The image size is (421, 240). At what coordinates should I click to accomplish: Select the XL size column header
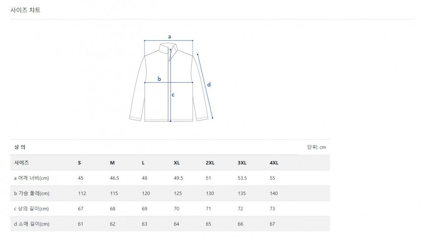176,163
